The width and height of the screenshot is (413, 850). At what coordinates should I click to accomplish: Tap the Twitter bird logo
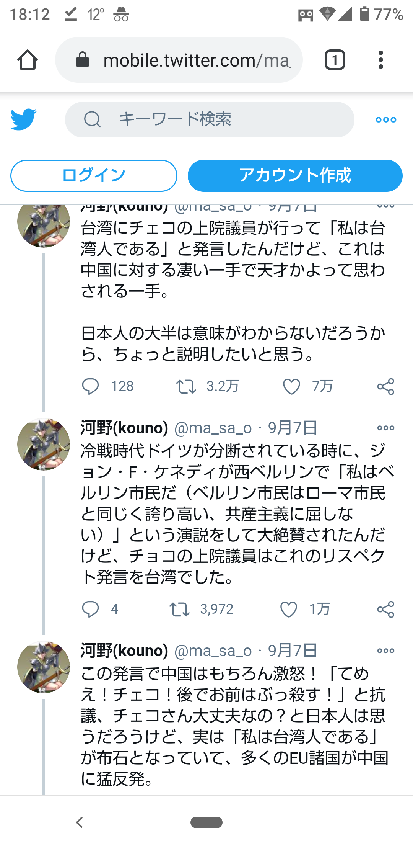click(x=23, y=119)
